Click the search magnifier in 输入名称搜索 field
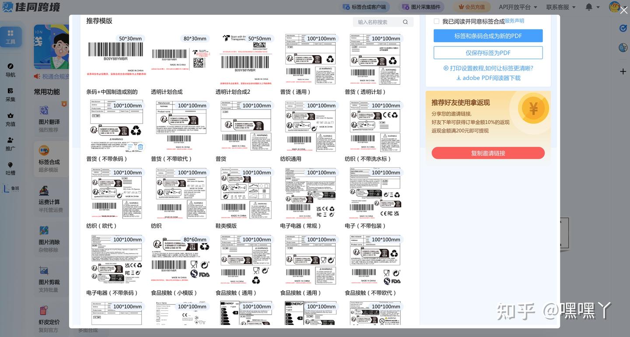The image size is (630, 337). pyautogui.click(x=405, y=21)
